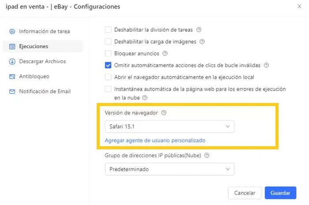Save settings with the Guardar button
The height and width of the screenshot is (205, 309).
[x=280, y=193]
